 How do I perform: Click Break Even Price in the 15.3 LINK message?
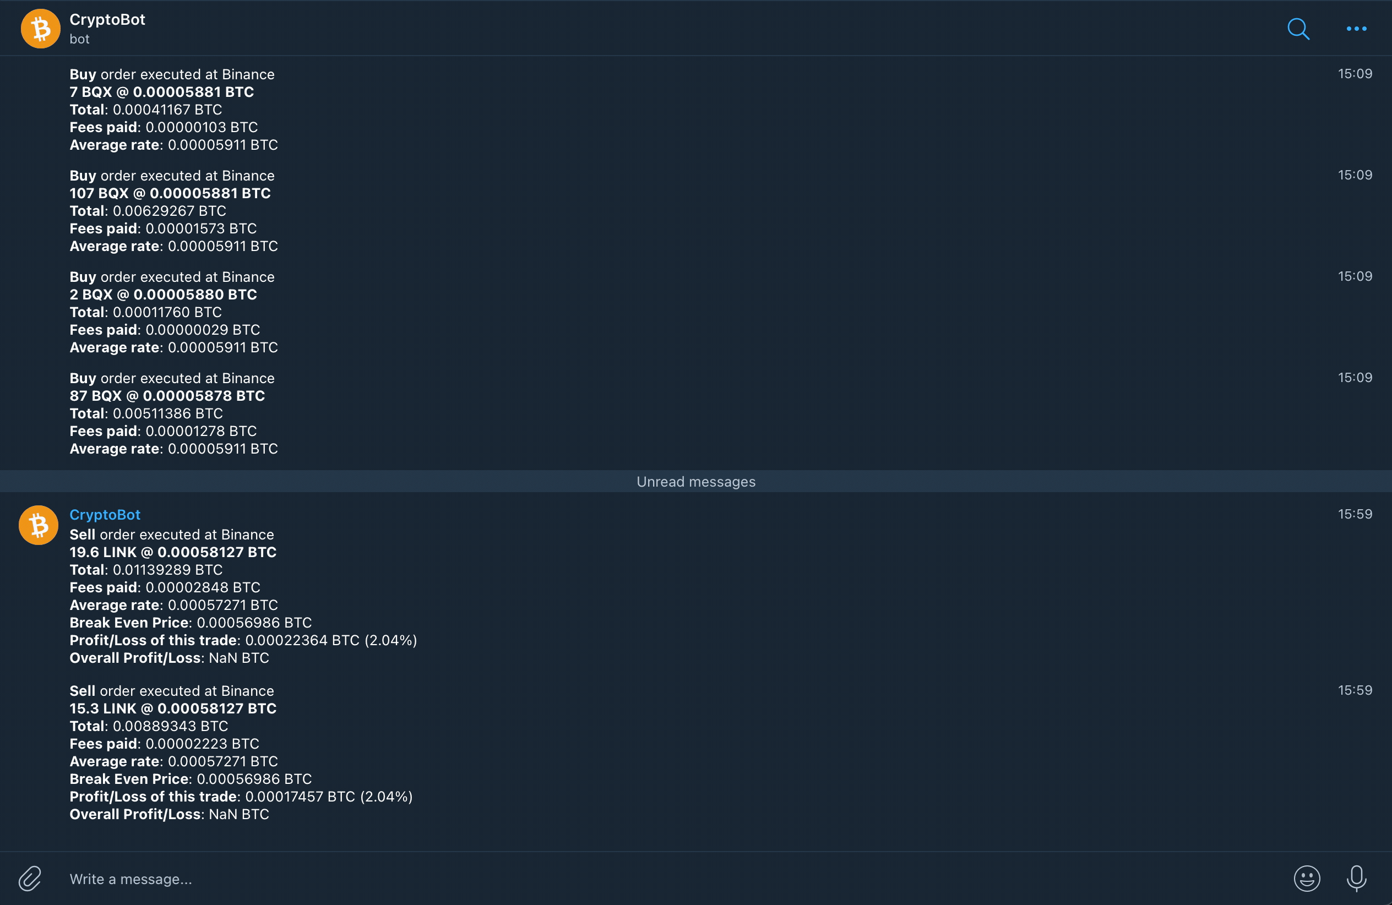click(x=191, y=778)
